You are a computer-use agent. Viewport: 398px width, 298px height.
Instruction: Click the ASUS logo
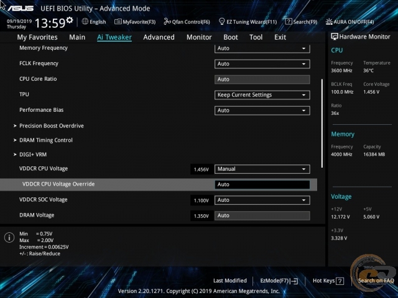[21, 8]
